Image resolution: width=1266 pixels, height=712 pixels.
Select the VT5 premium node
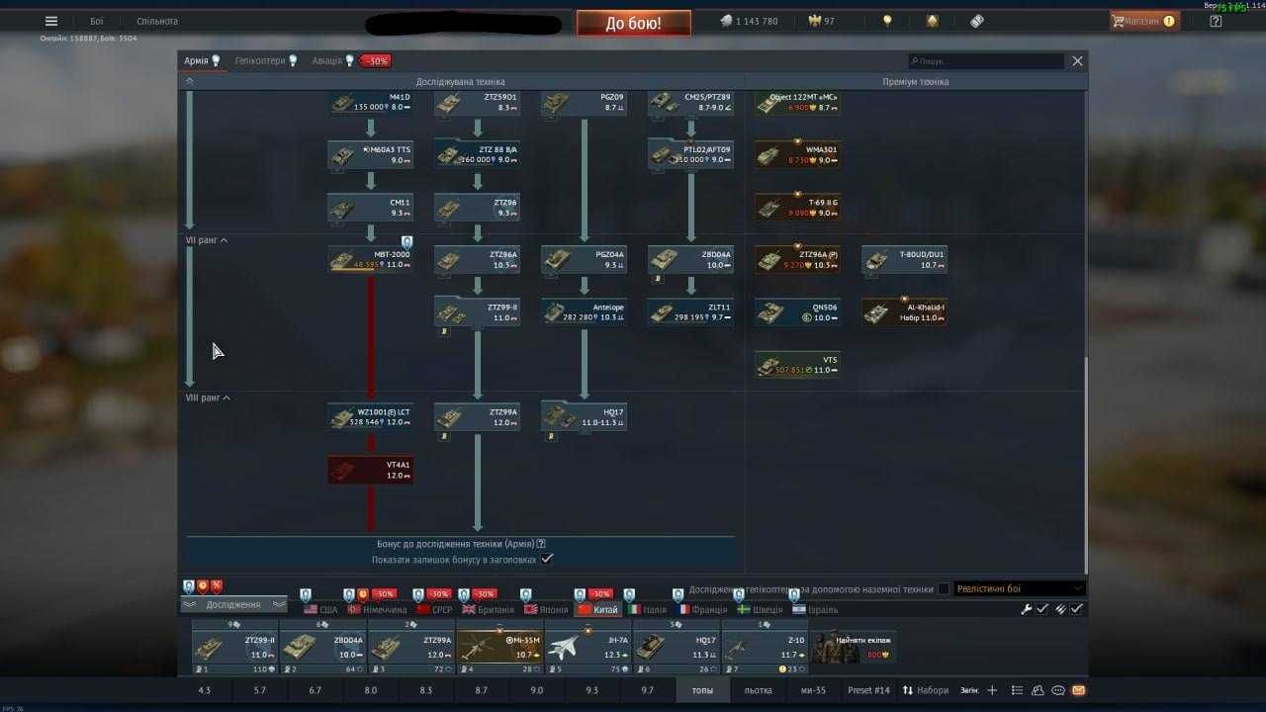tap(798, 365)
